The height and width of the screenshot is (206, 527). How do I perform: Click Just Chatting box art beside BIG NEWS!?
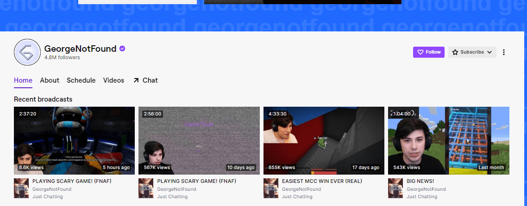click(x=395, y=188)
